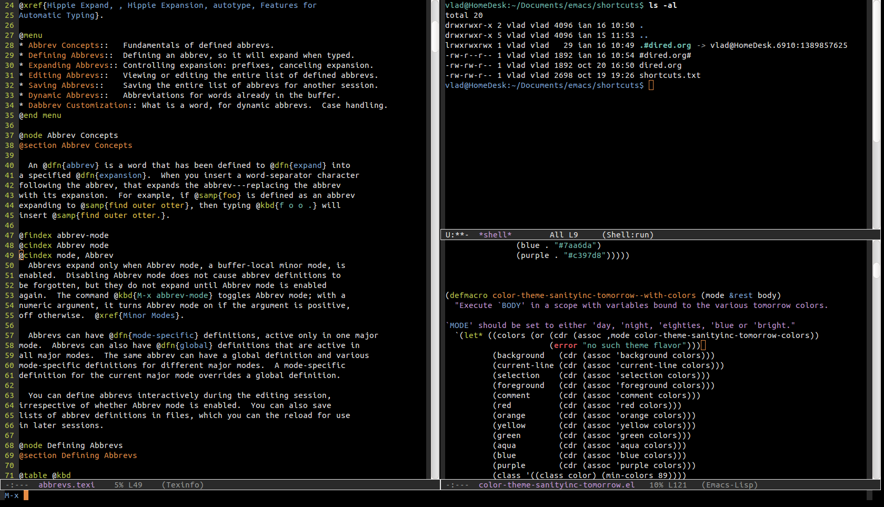Click the 5% L49 position indicator
Image resolution: width=884 pixels, height=507 pixels.
[128, 485]
